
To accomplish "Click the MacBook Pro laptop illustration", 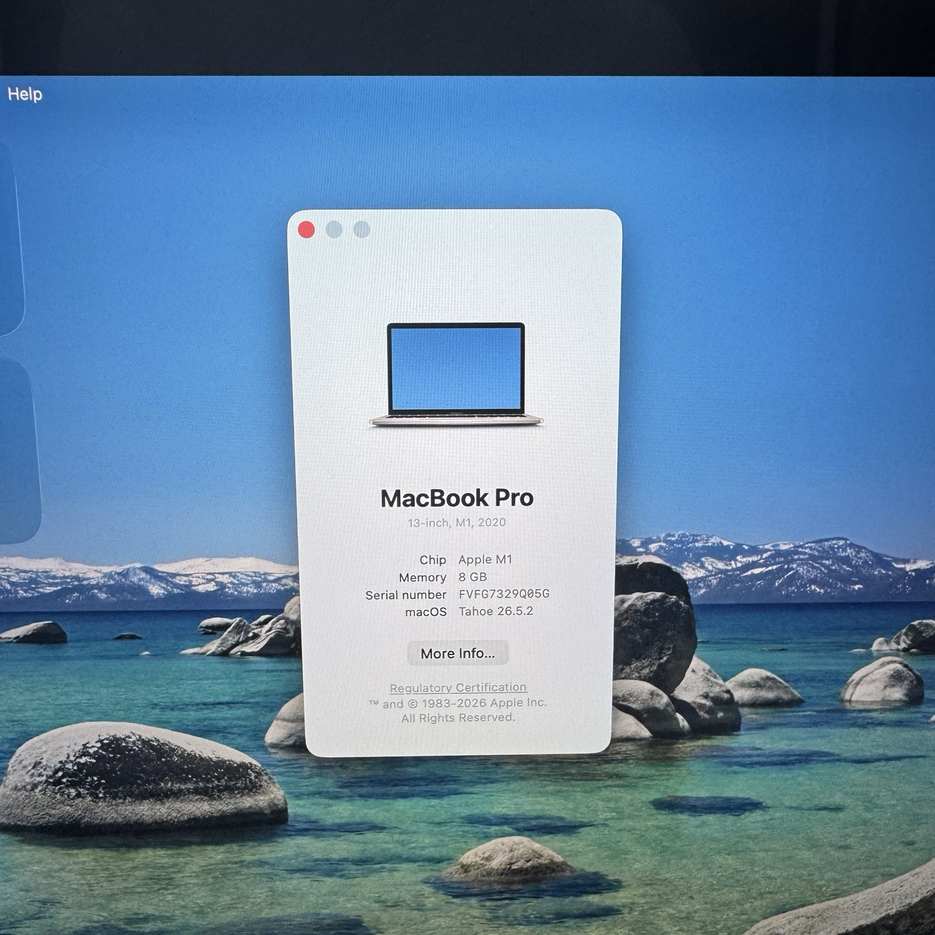I will tap(456, 374).
